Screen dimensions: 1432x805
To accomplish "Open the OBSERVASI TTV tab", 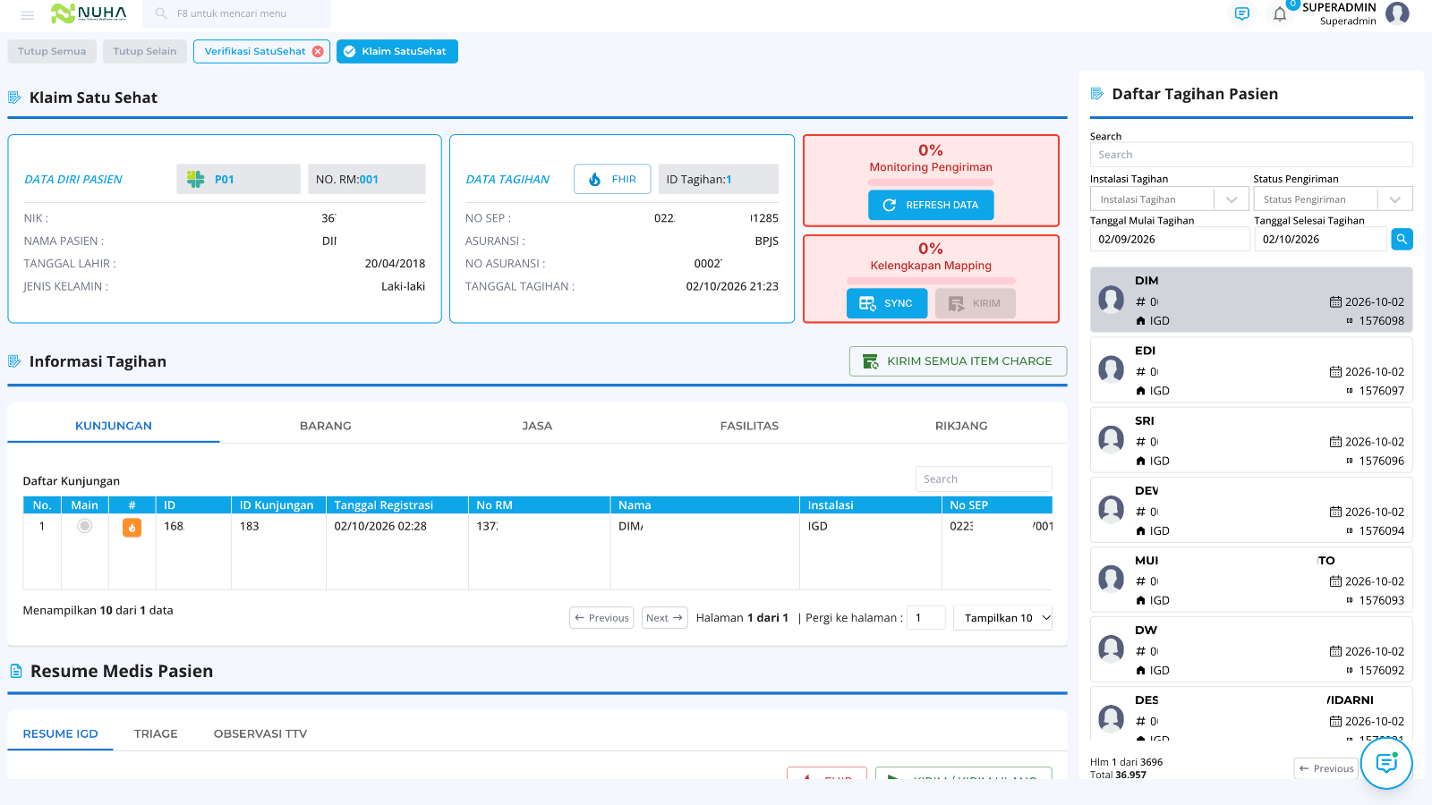I will click(x=260, y=734).
